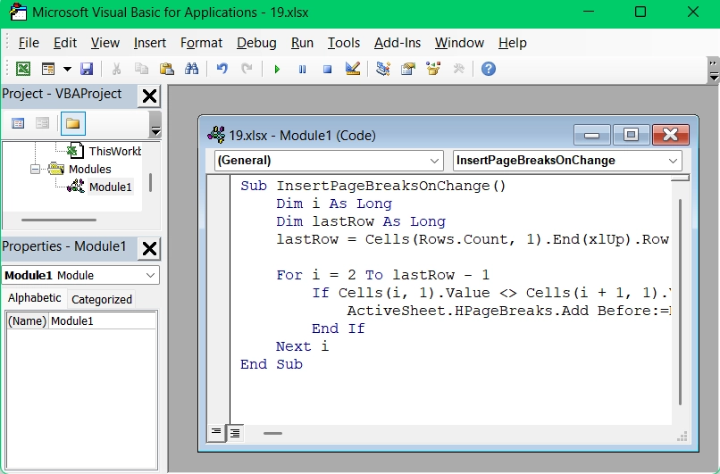
Task: Open the Debug menu
Action: click(x=256, y=43)
